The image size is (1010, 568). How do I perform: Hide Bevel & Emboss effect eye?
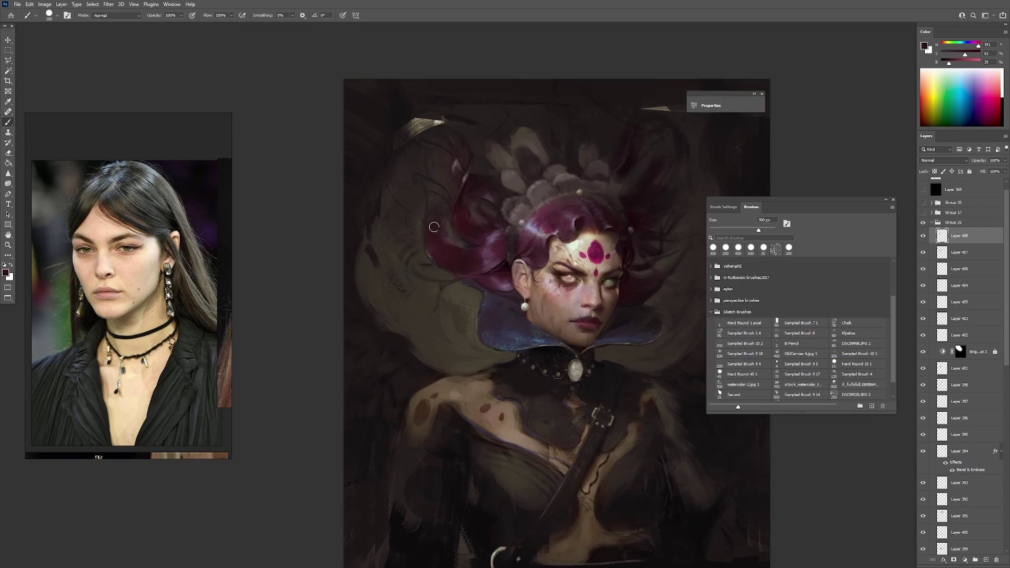[x=952, y=470]
